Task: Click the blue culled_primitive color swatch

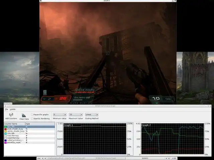Action: [5, 140]
